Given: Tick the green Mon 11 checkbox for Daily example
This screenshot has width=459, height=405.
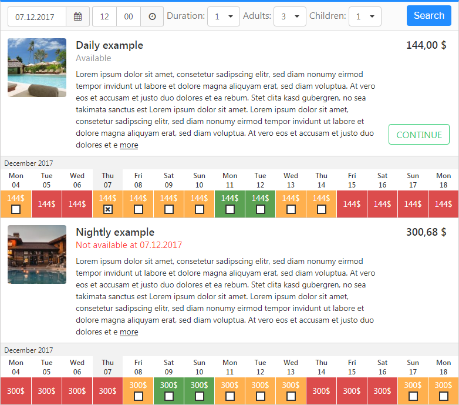Looking at the screenshot, I should (230, 209).
